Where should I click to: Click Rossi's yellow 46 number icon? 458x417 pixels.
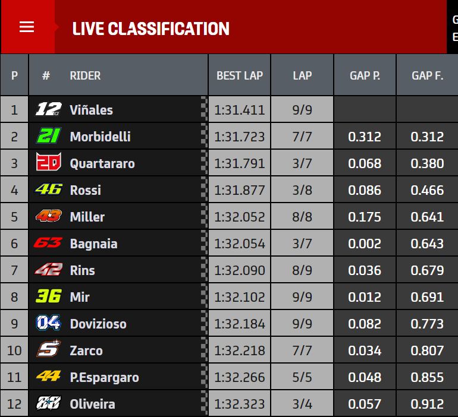click(49, 189)
